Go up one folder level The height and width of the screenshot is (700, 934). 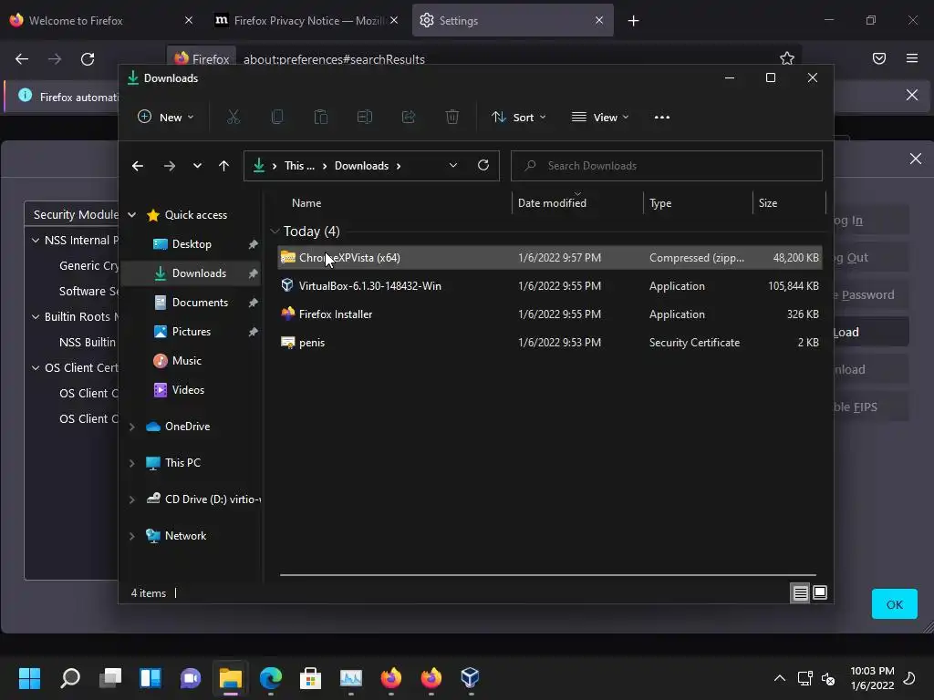click(x=223, y=166)
